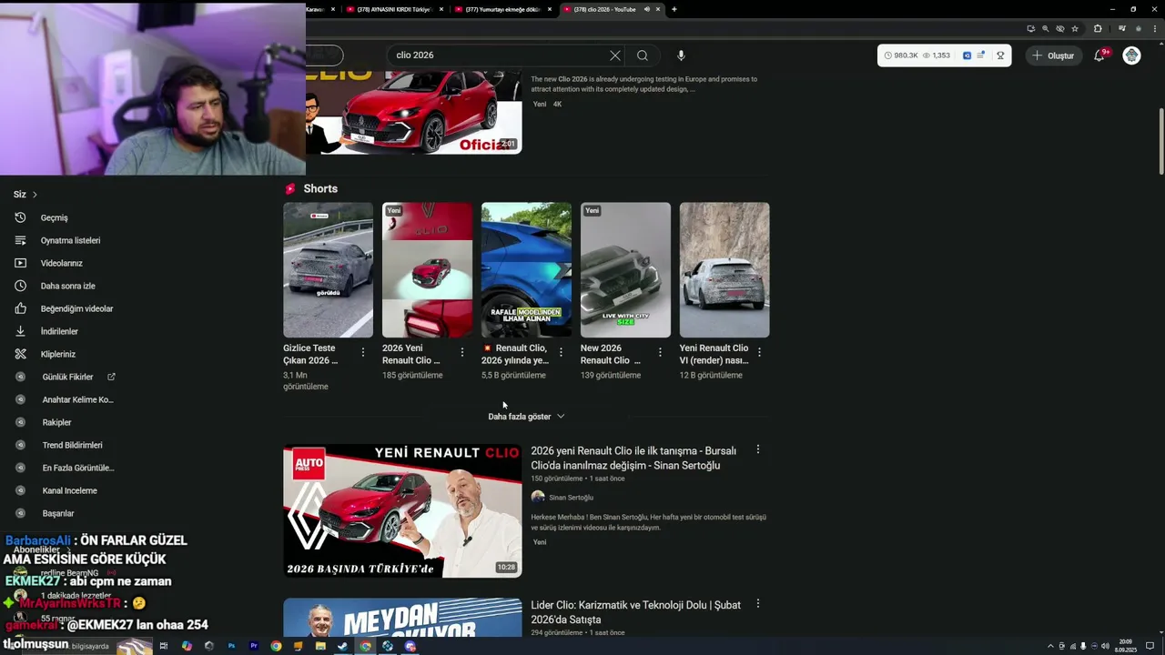Play the Live With City Size short thumbnail
The height and width of the screenshot is (655, 1165).
coord(625,270)
